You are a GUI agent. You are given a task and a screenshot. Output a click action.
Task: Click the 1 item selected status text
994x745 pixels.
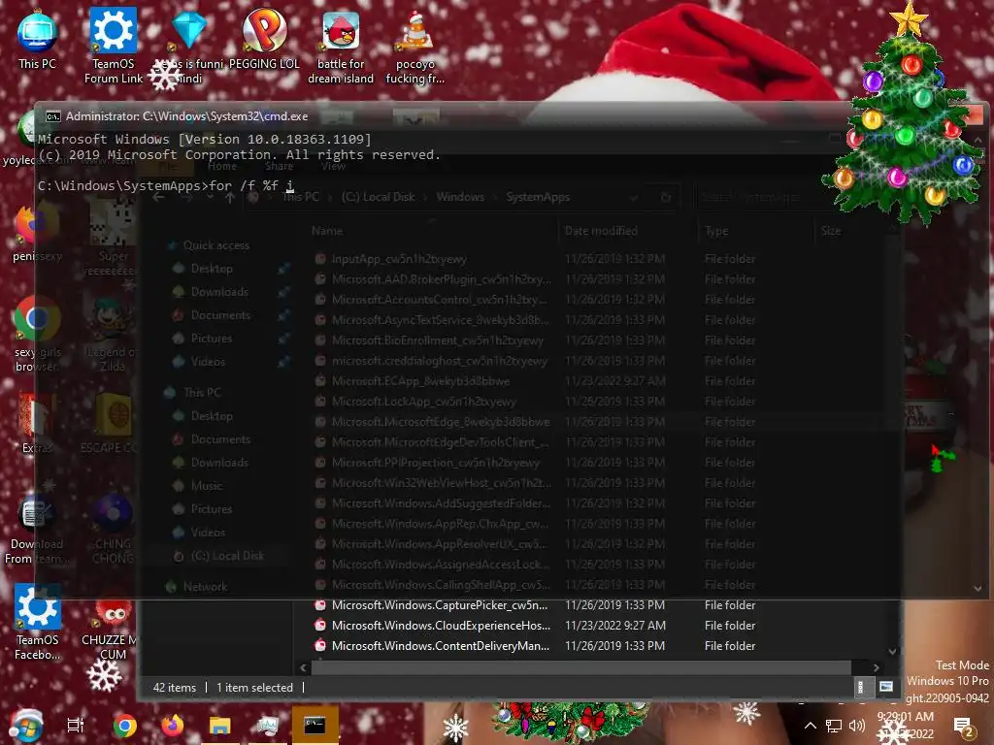(255, 688)
